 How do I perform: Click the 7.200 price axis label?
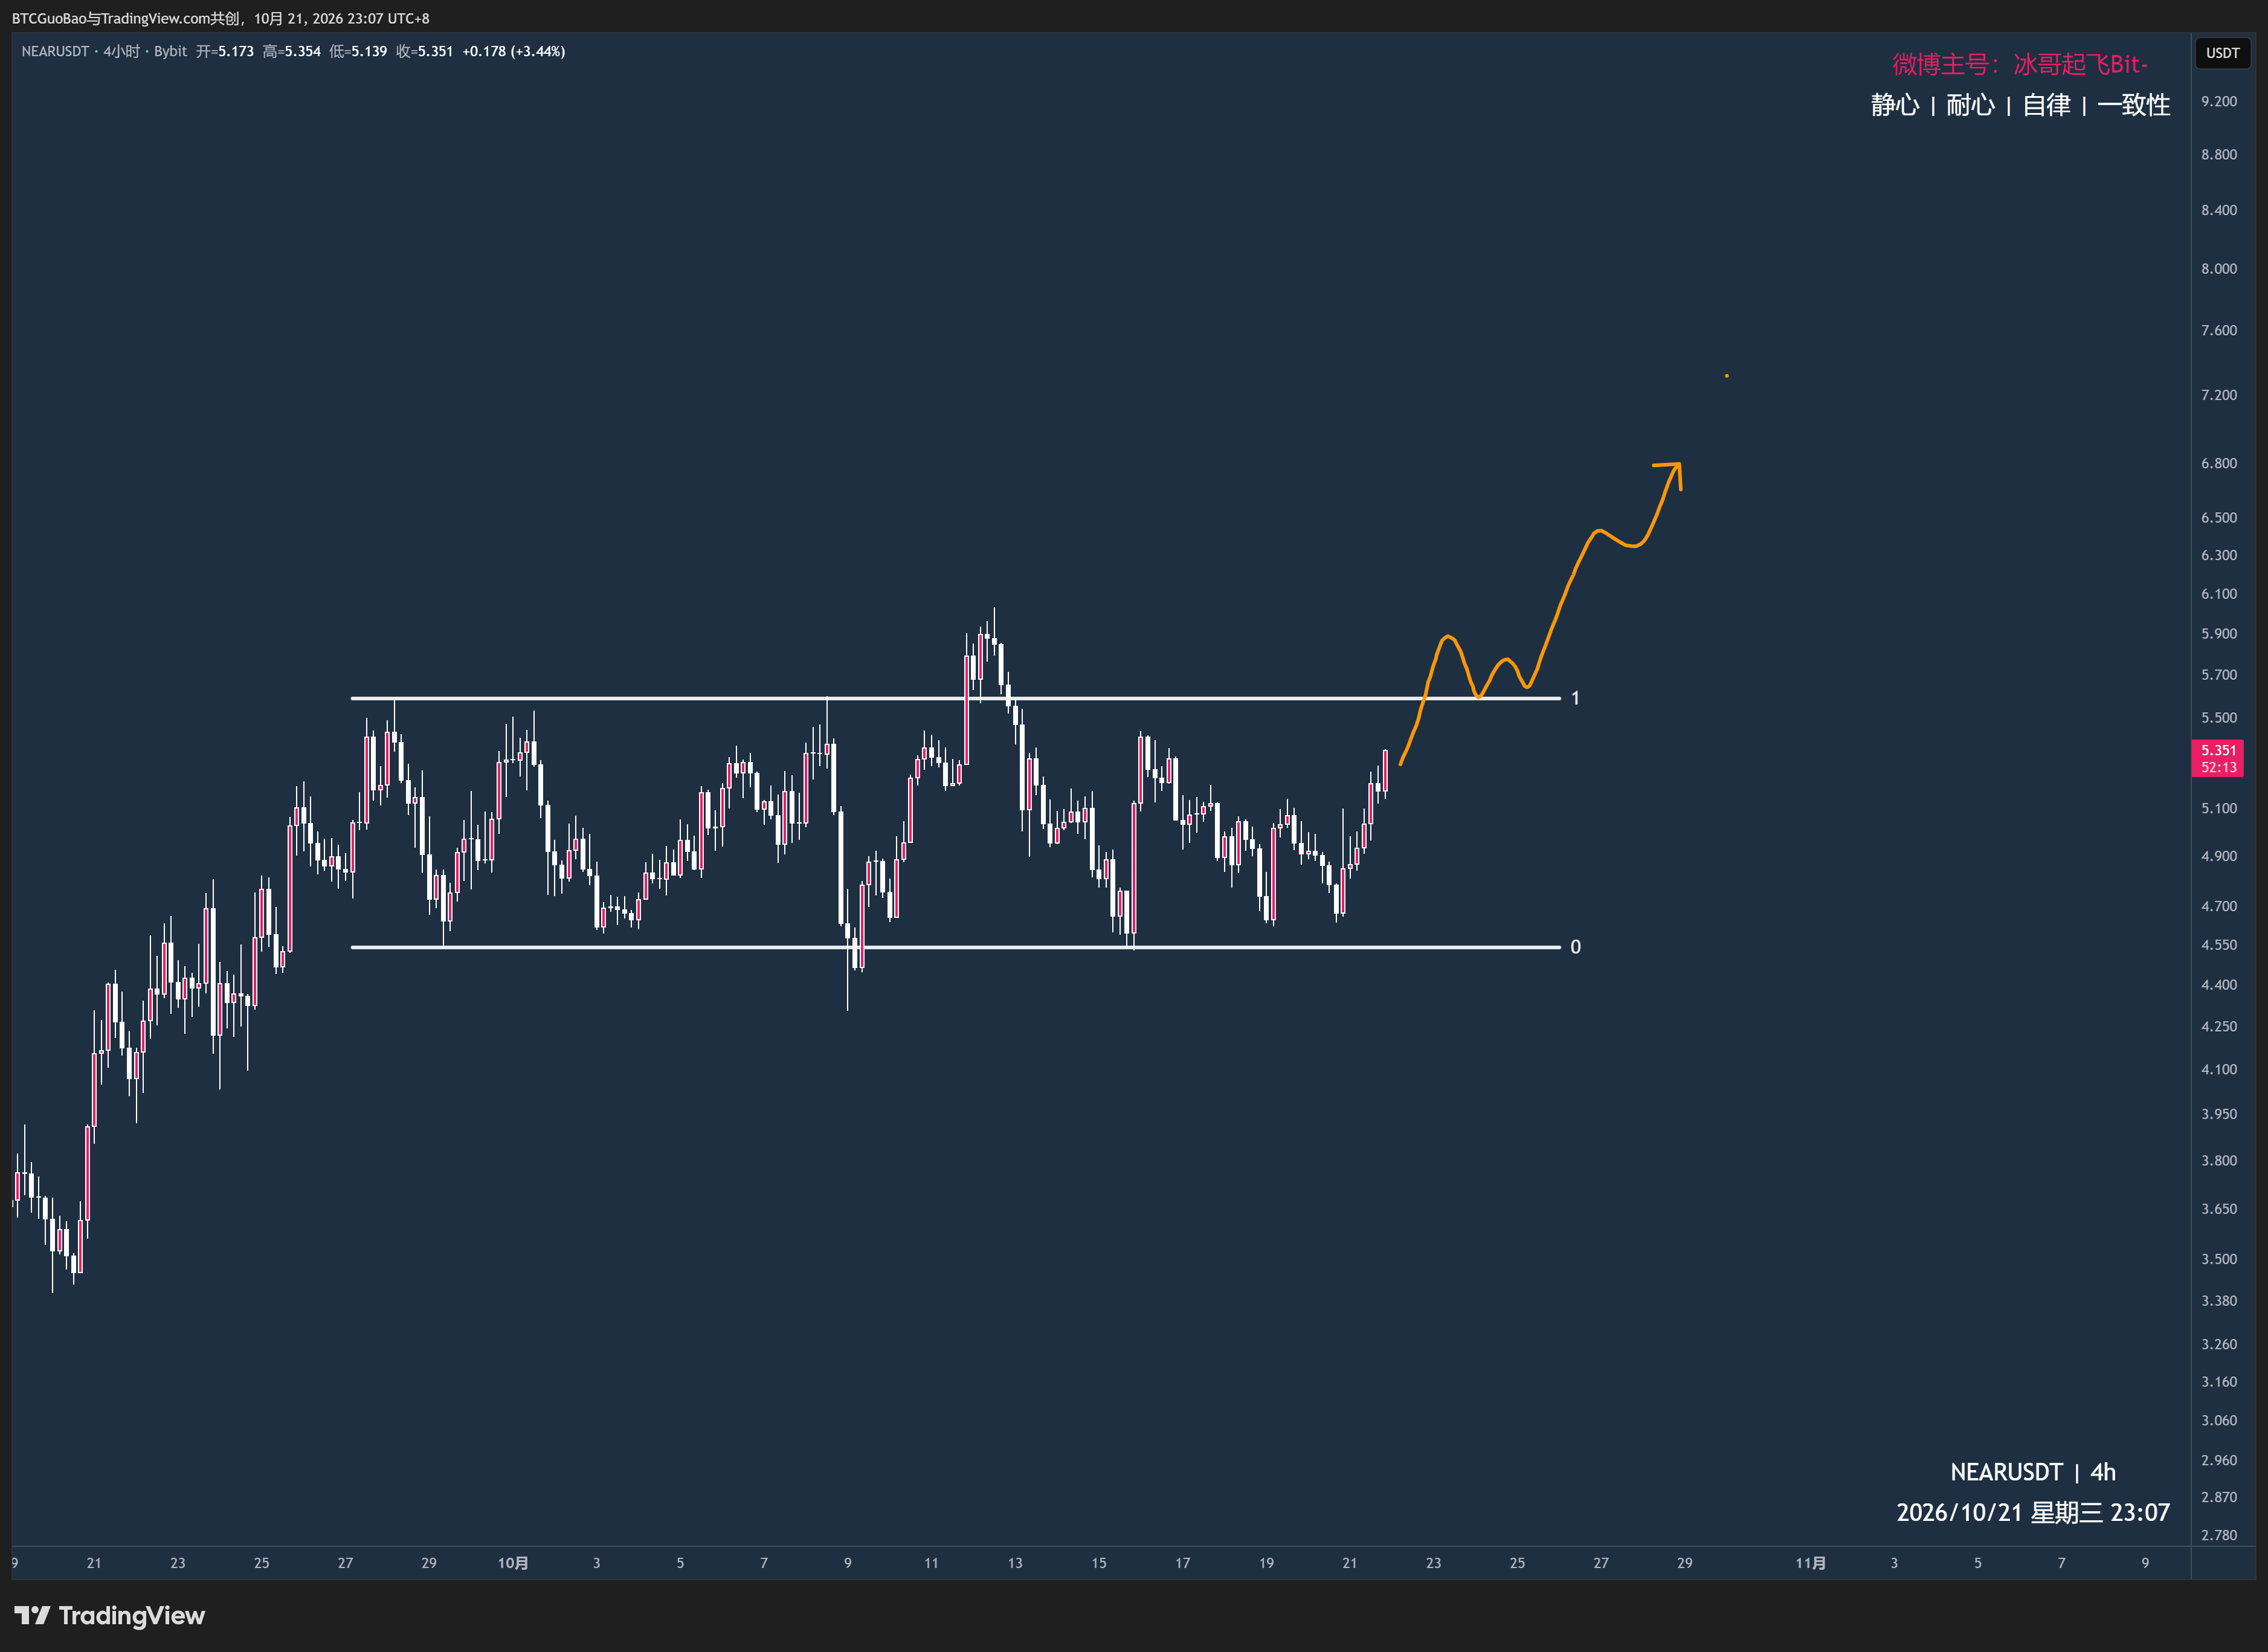click(x=2219, y=395)
